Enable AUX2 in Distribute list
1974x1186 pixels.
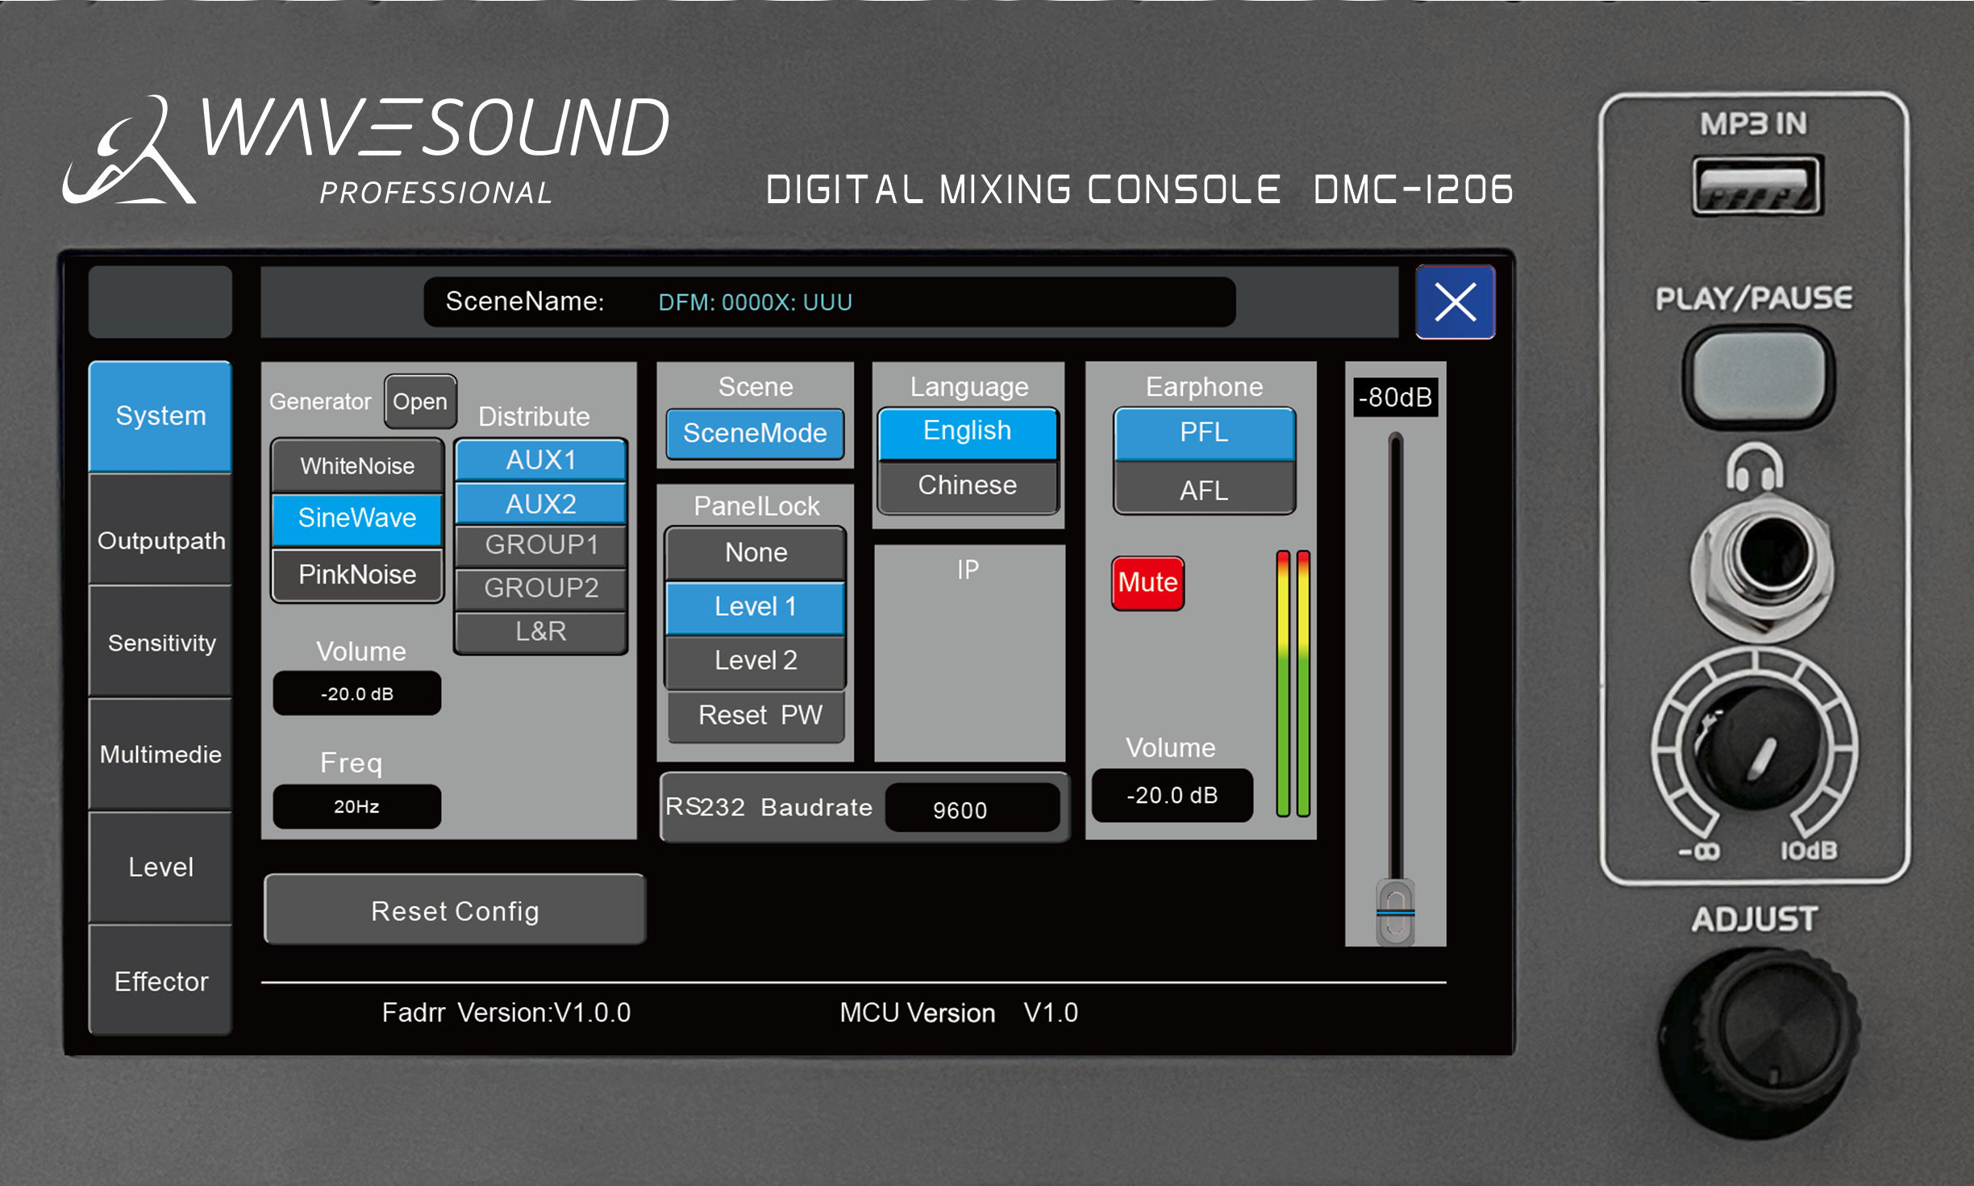click(540, 504)
